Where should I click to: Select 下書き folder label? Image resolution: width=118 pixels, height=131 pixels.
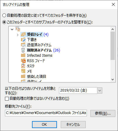tap(32, 40)
